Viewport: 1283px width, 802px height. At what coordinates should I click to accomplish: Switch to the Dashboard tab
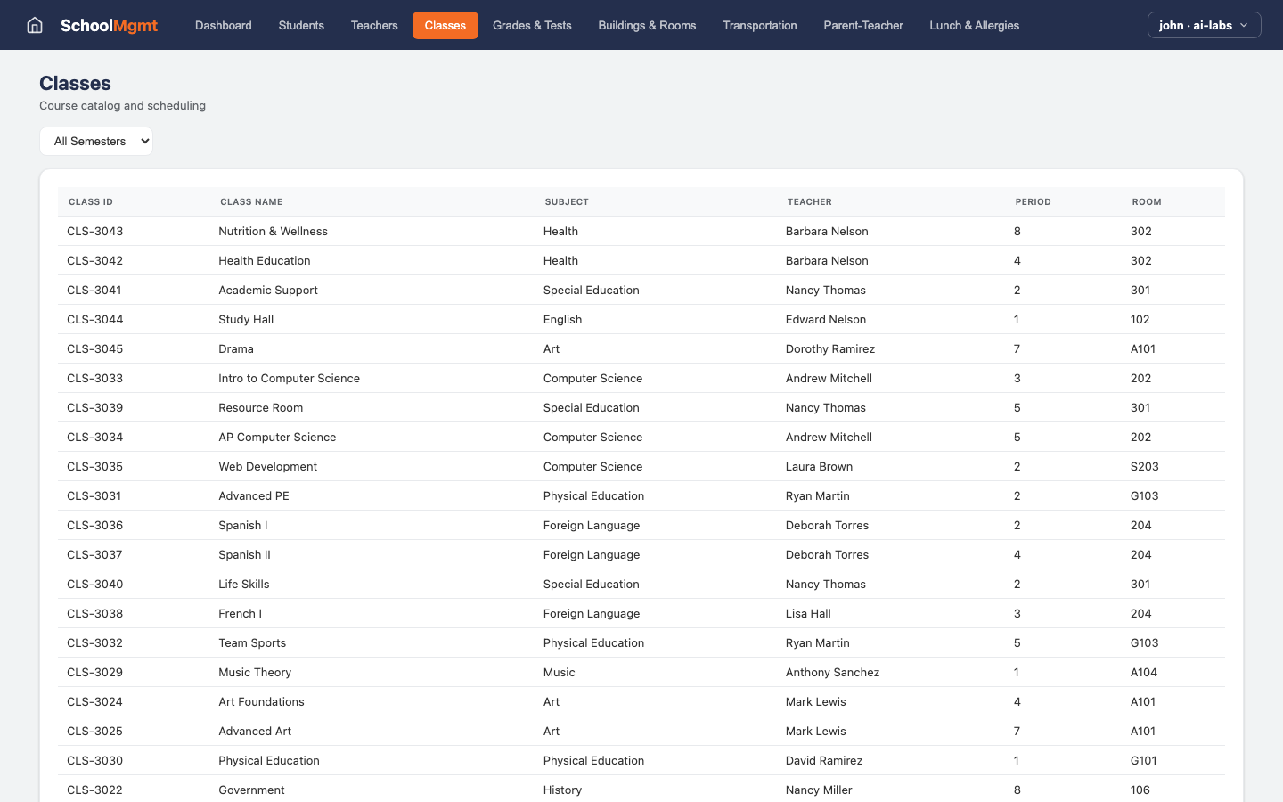223,25
